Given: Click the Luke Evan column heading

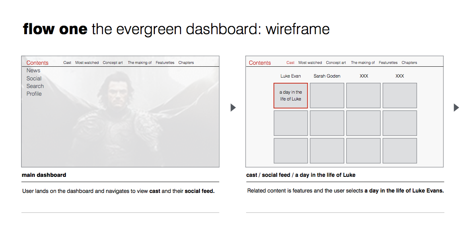Looking at the screenshot, I should click(290, 76).
